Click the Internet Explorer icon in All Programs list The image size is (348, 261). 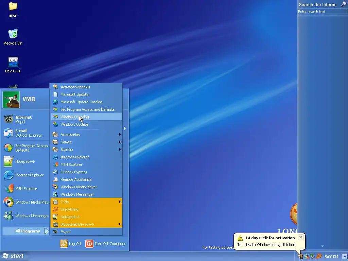[x=55, y=157]
